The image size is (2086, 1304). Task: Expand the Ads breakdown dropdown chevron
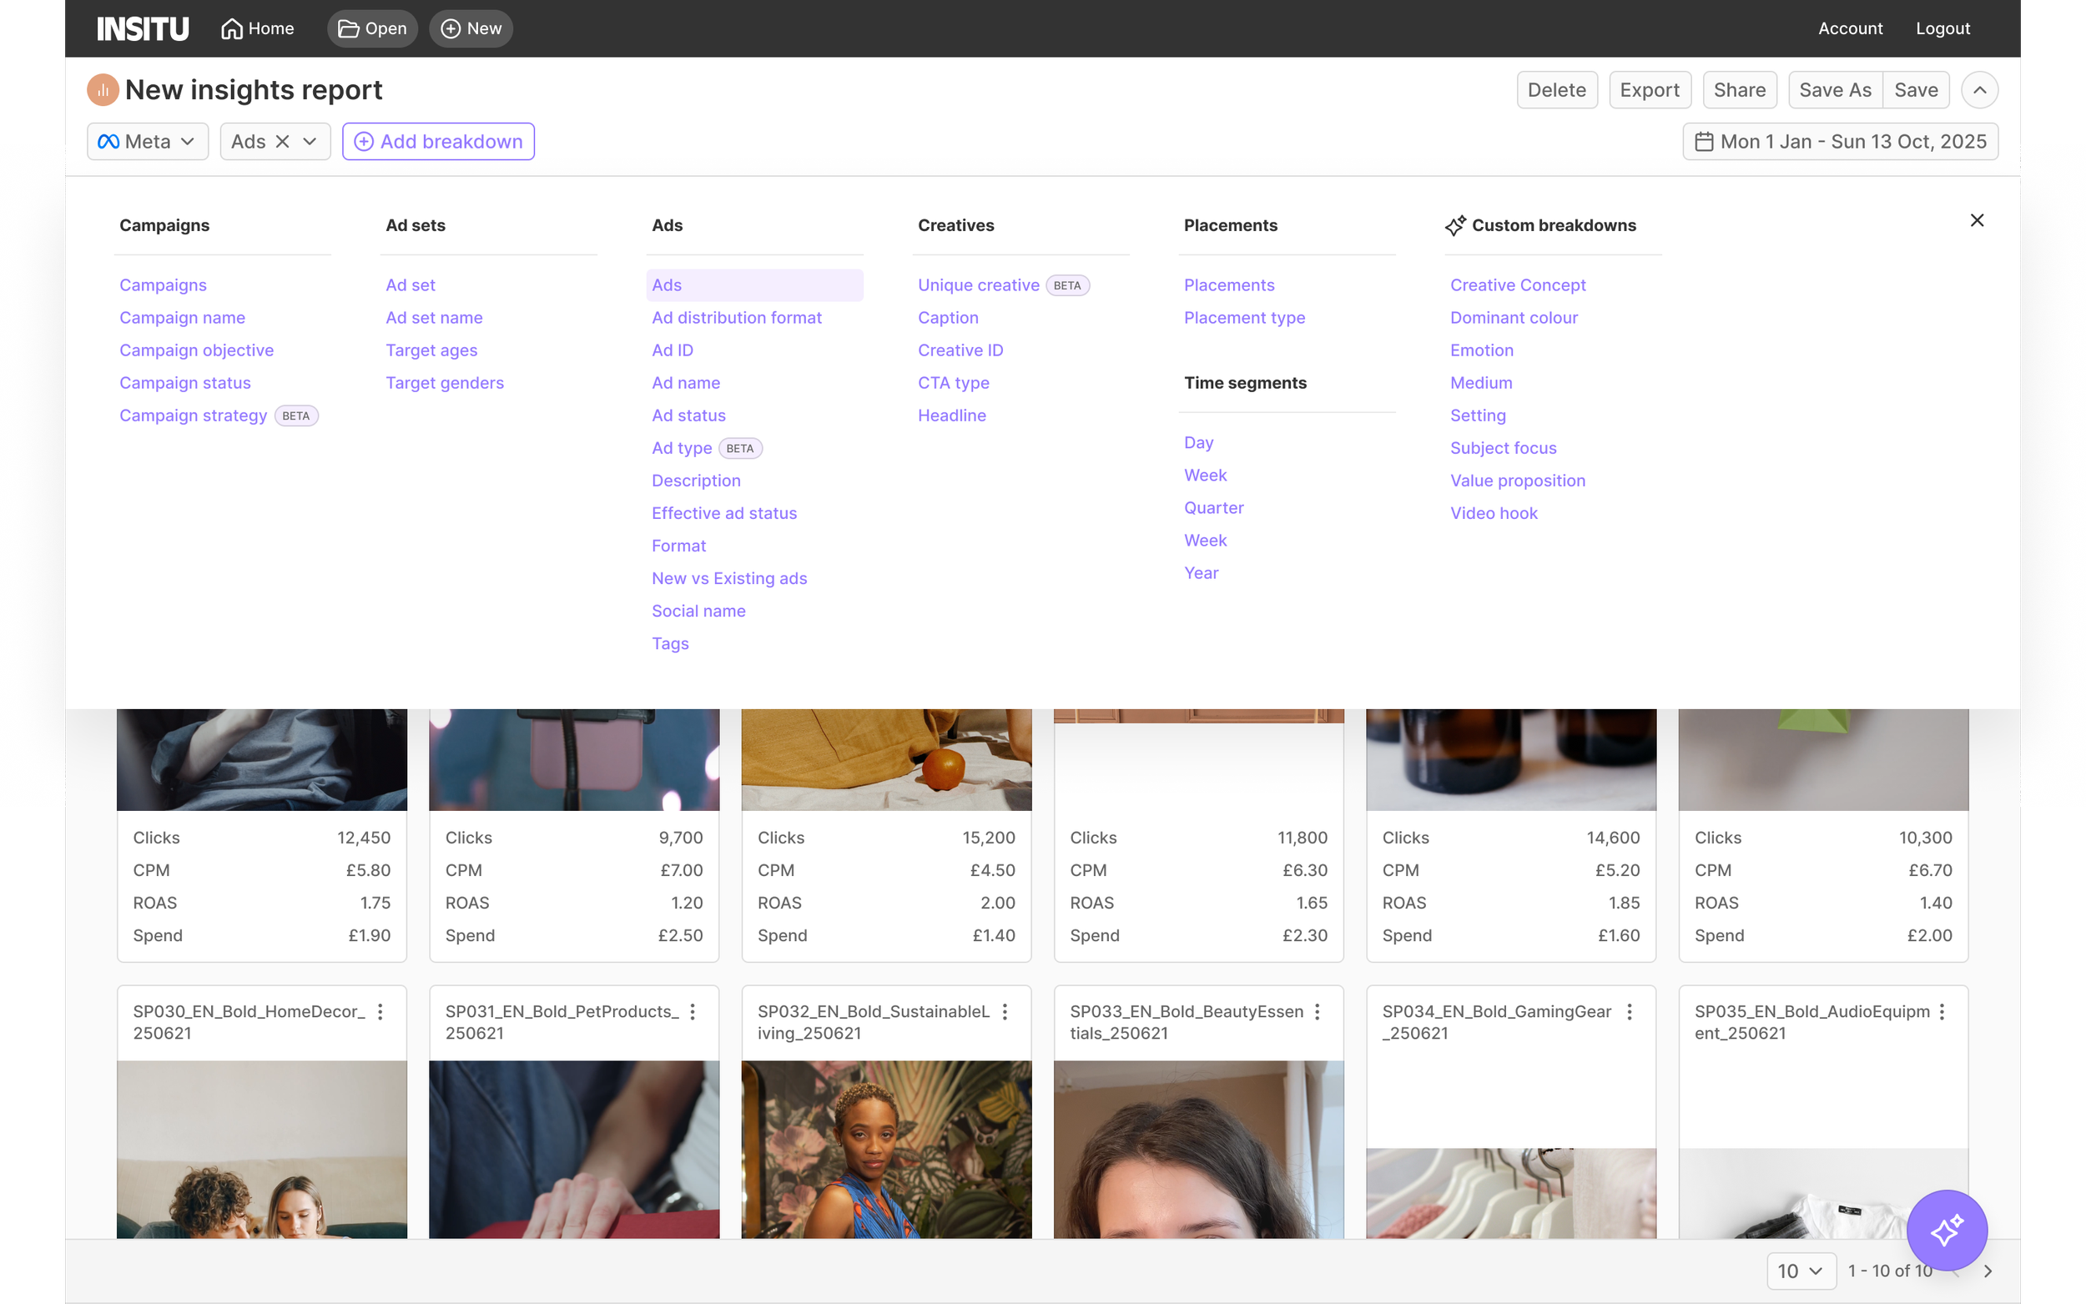pyautogui.click(x=310, y=142)
